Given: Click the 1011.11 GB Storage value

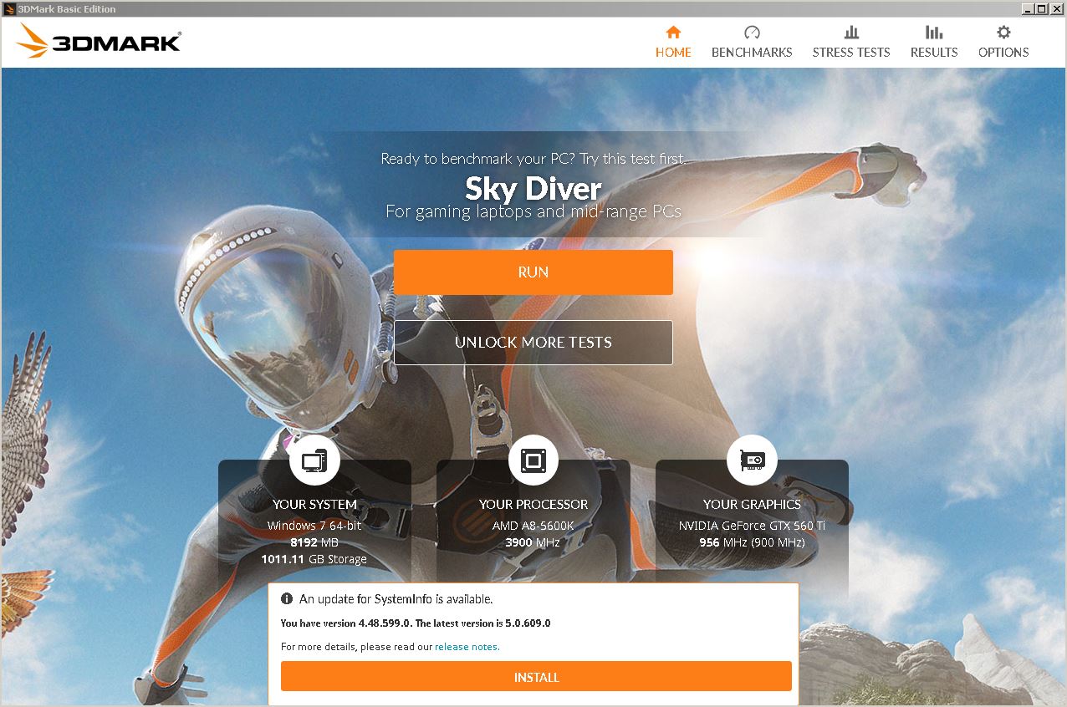Looking at the screenshot, I should [x=314, y=559].
